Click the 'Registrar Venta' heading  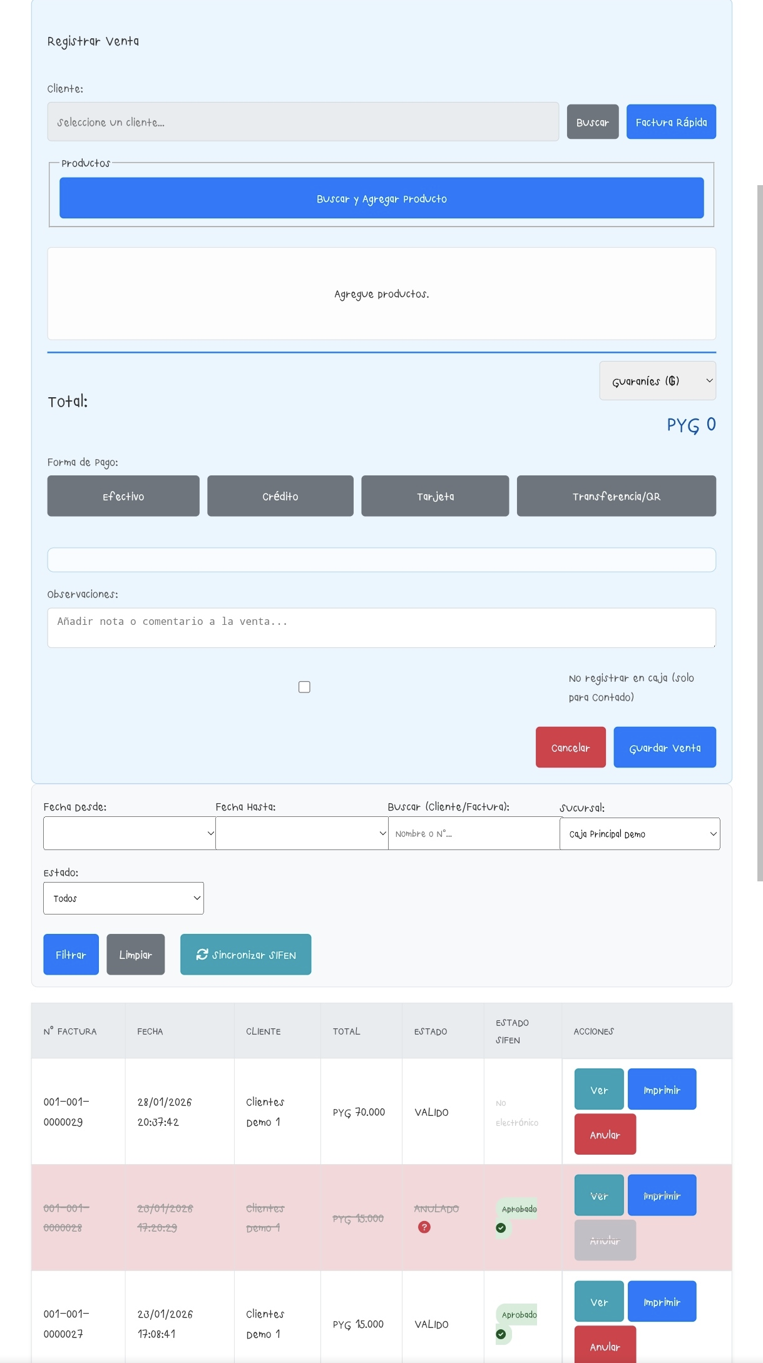click(x=93, y=41)
